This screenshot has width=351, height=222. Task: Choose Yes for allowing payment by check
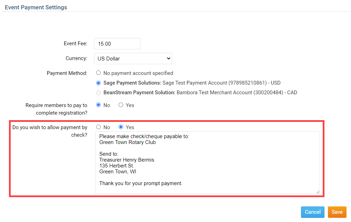(121, 127)
